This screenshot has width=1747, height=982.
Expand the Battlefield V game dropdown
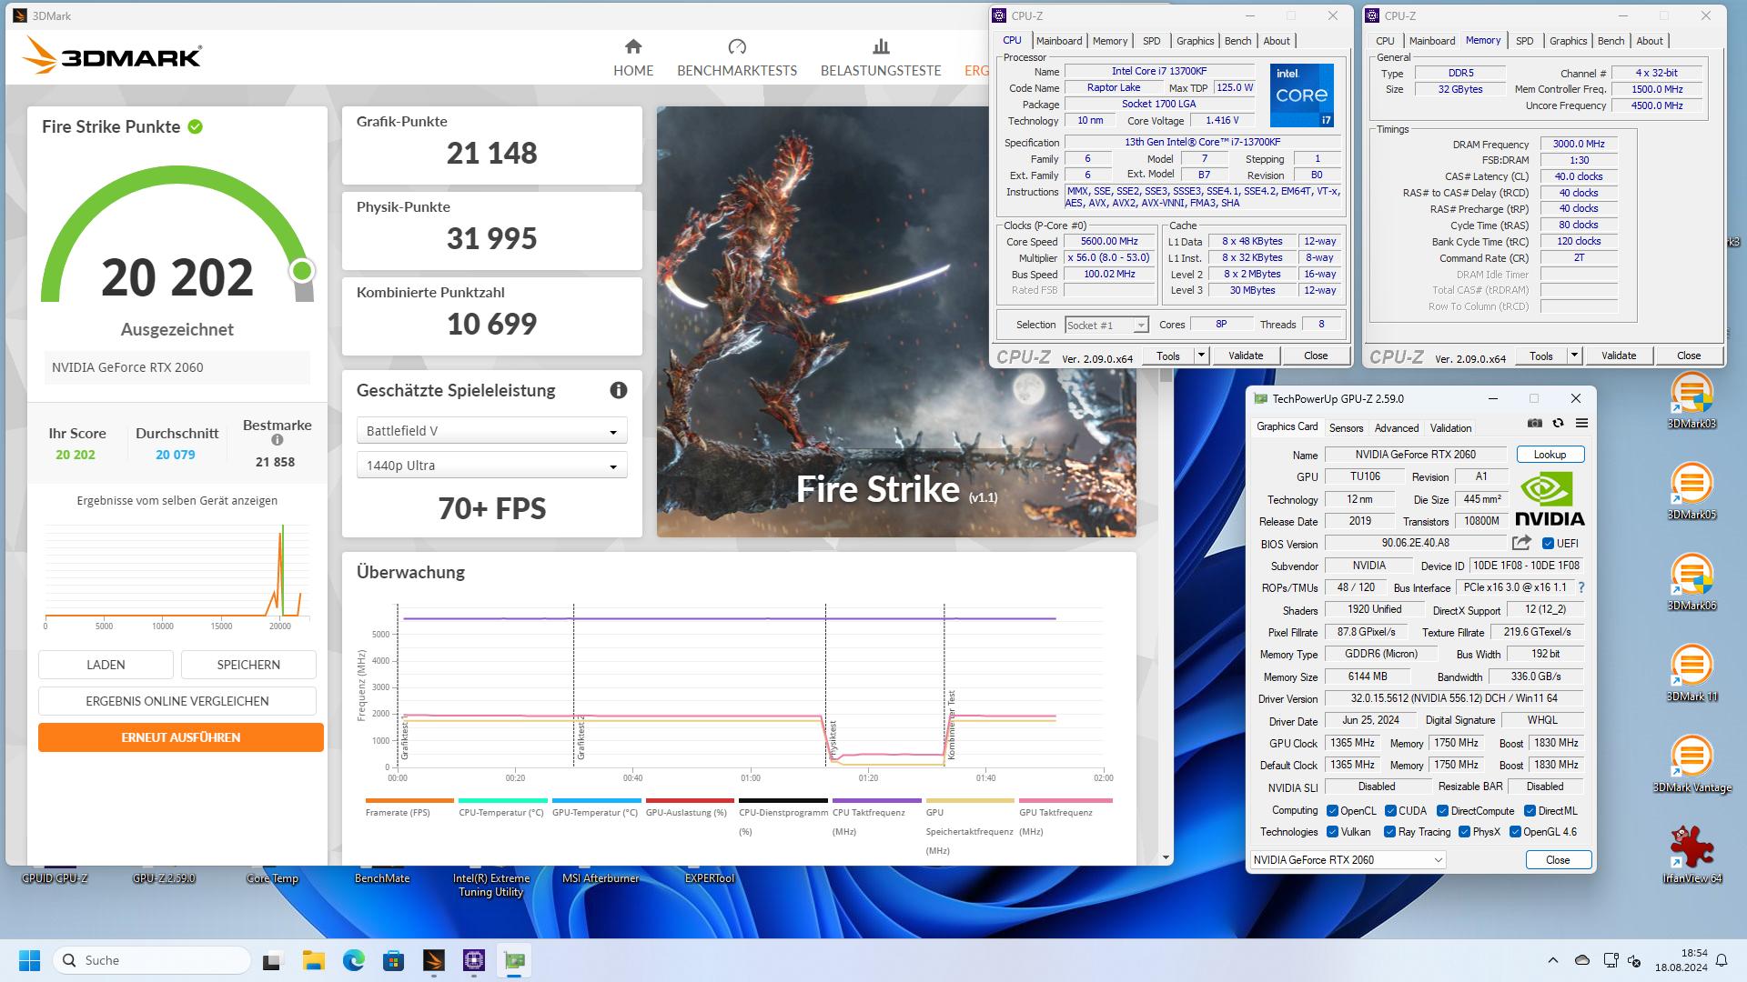pos(491,431)
